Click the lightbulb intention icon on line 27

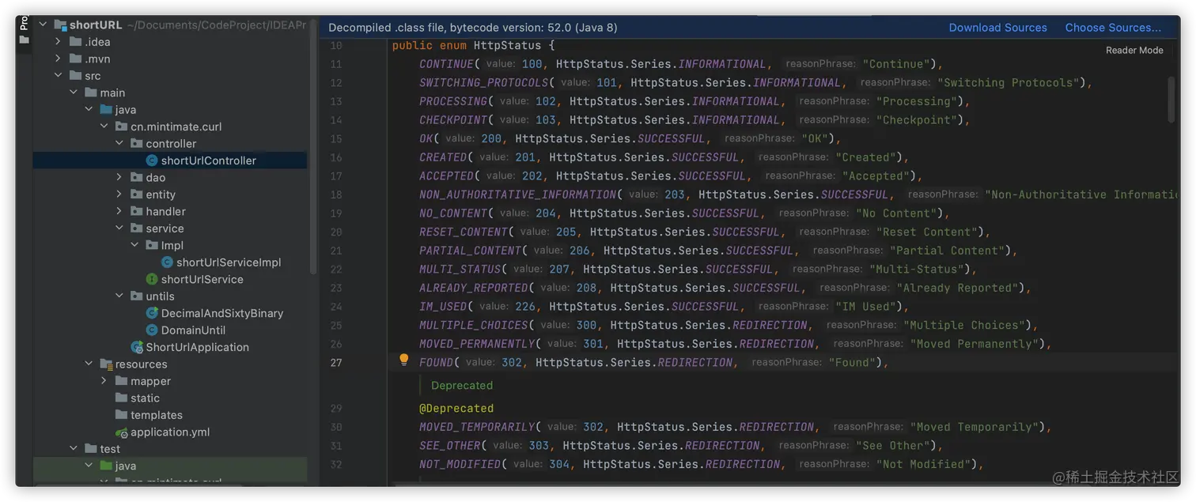403,360
